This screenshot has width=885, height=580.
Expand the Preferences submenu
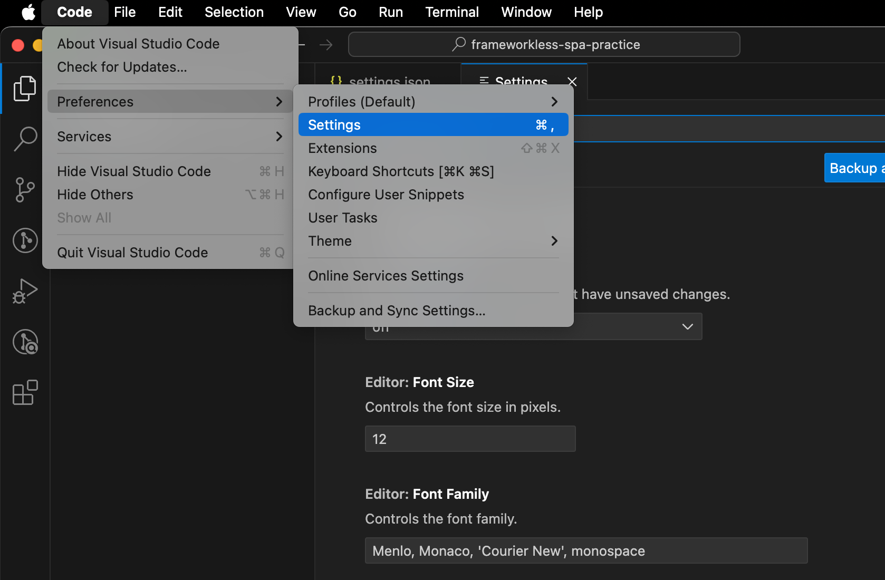point(170,102)
